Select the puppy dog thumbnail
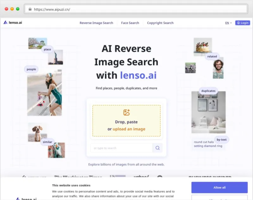 (x=37, y=132)
